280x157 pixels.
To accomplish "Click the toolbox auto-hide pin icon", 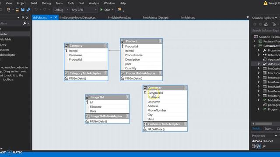I will point(23,17).
